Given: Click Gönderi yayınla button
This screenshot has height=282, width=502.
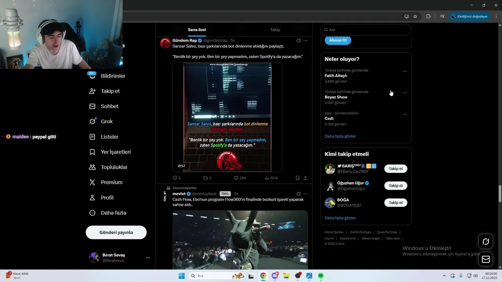Looking at the screenshot, I should 116,232.
